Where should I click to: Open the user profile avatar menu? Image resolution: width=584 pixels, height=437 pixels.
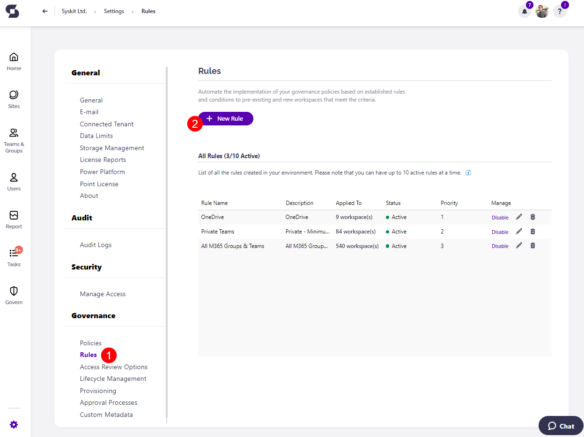542,12
